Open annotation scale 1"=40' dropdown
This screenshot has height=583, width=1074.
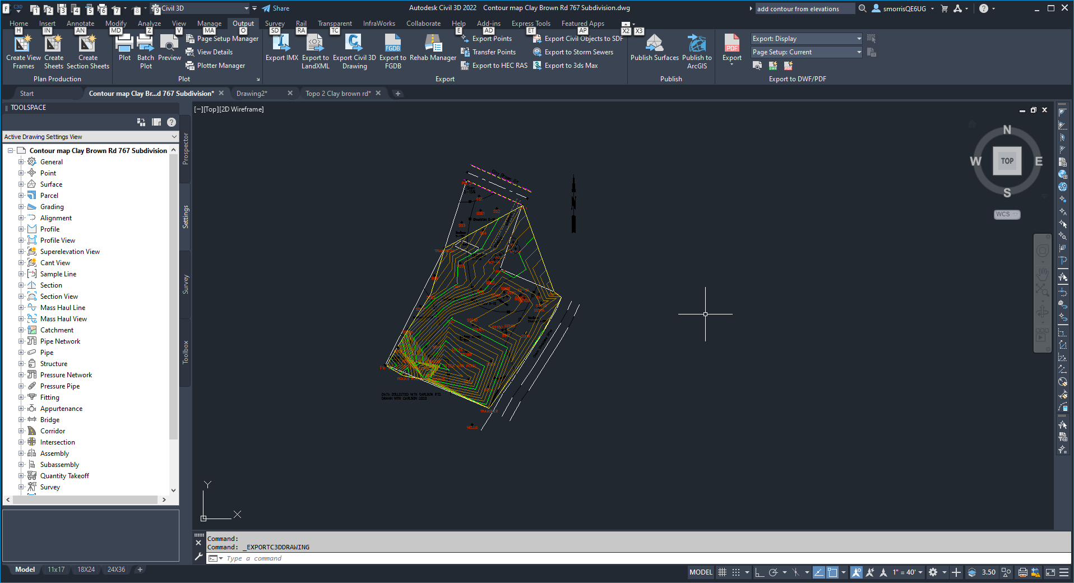pyautogui.click(x=908, y=572)
